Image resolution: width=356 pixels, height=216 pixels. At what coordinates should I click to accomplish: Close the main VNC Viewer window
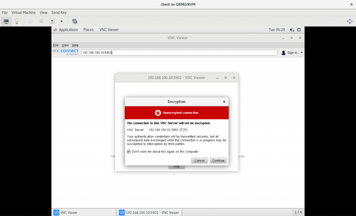pos(300,38)
